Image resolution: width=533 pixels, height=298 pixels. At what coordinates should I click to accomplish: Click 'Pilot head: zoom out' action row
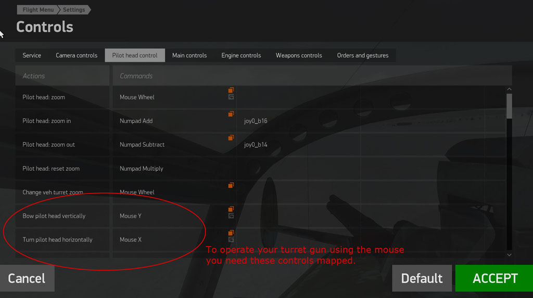62,144
